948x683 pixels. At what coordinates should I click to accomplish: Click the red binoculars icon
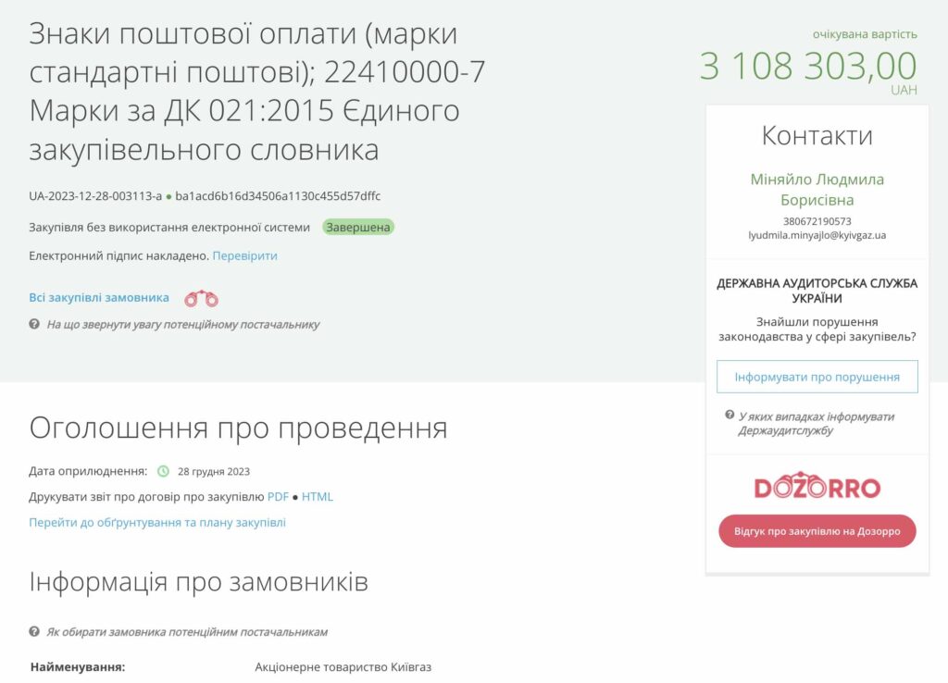pyautogui.click(x=201, y=298)
